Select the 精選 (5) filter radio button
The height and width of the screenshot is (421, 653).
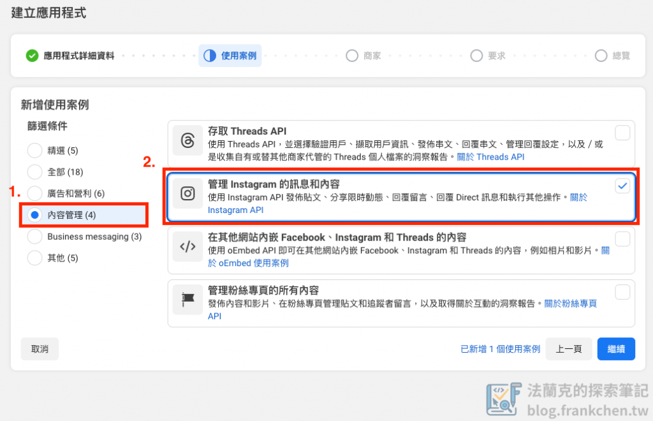click(x=34, y=151)
